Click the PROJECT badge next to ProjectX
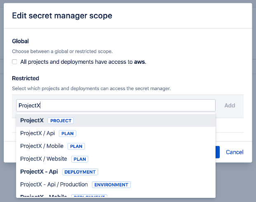Image resolution: width=256 pixels, height=202 pixels. tap(61, 121)
